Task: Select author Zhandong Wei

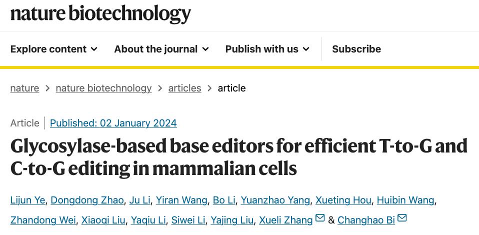Action: point(43,220)
